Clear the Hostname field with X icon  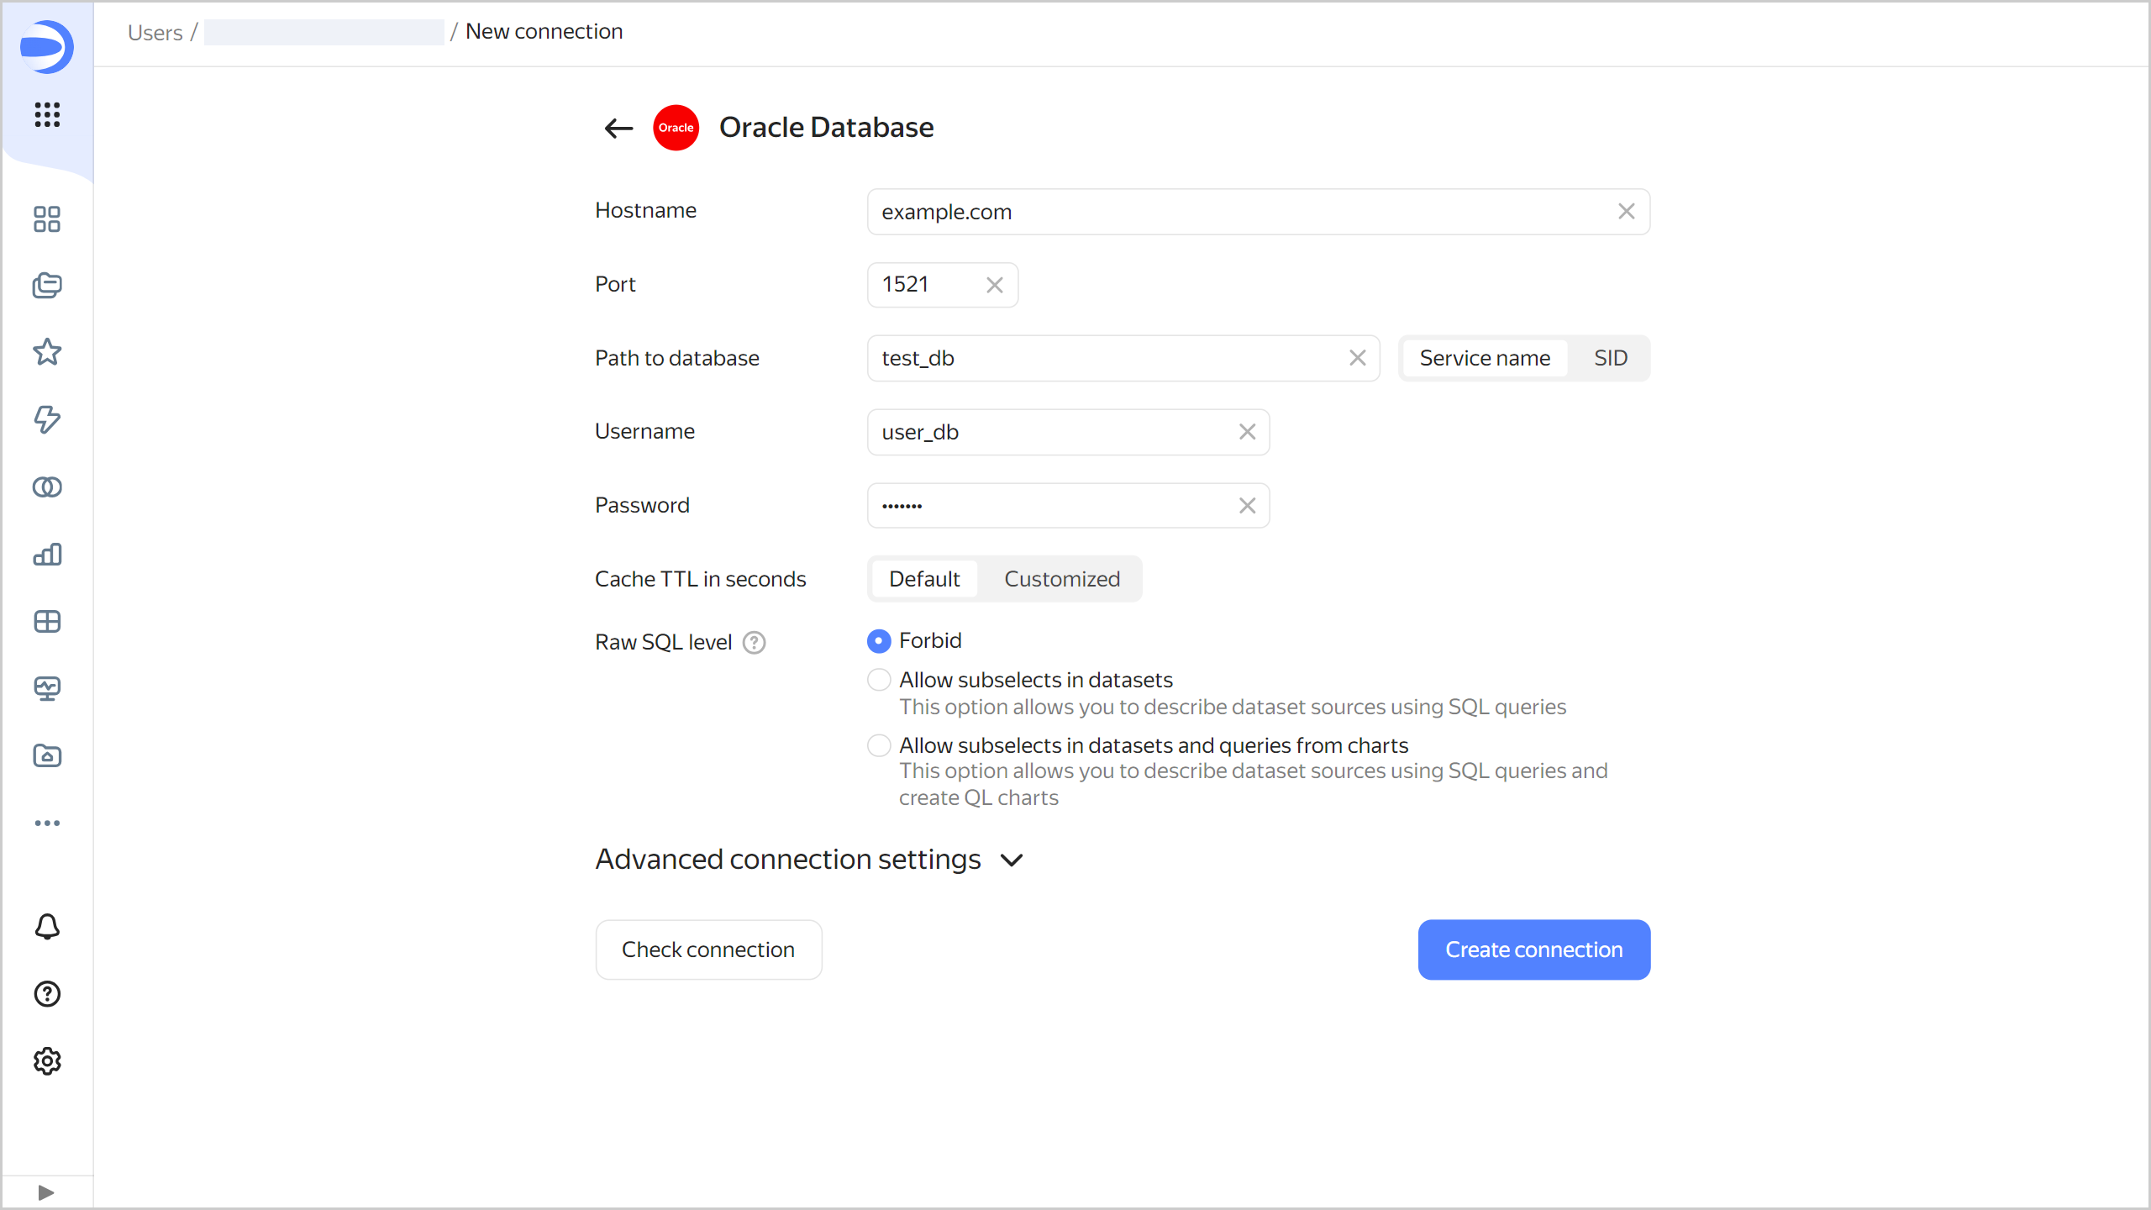1626,212
